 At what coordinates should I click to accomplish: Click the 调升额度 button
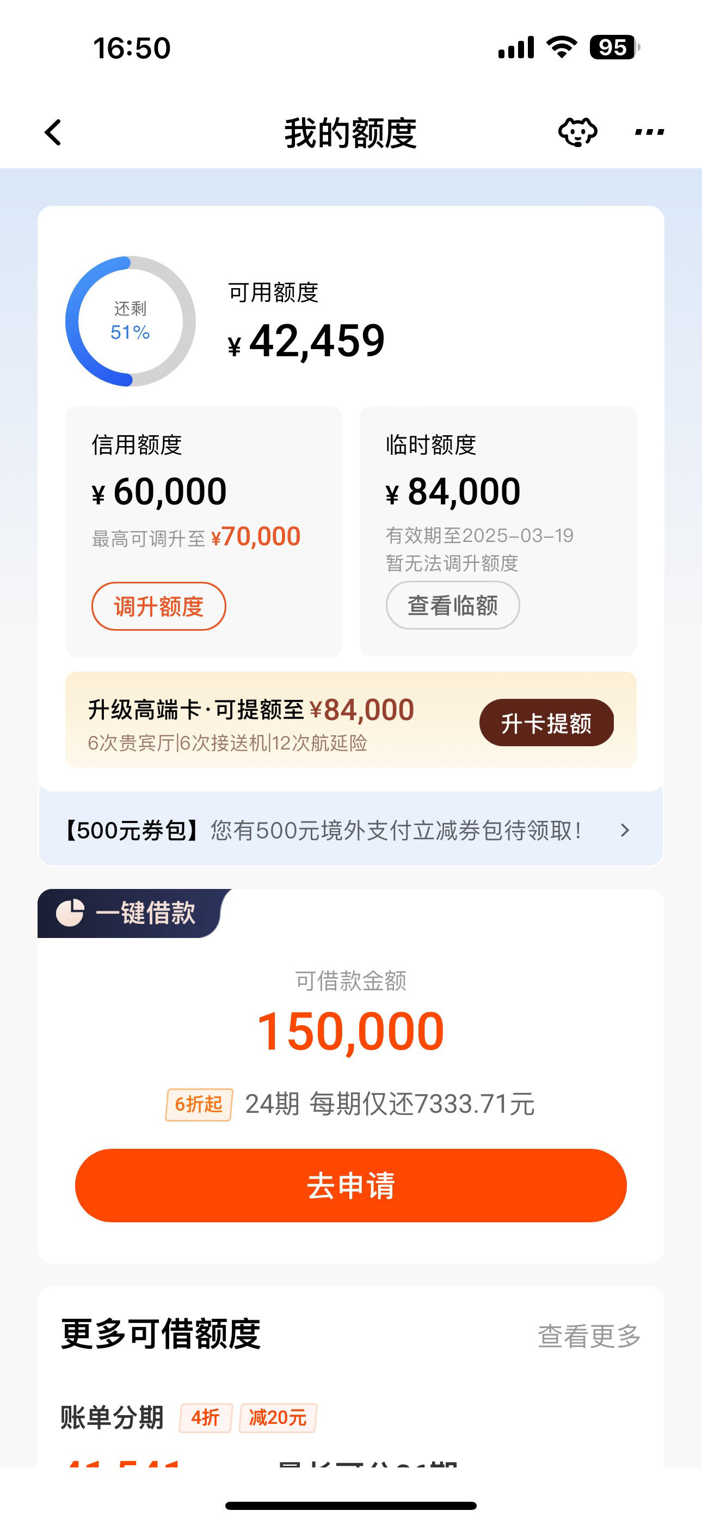point(158,606)
